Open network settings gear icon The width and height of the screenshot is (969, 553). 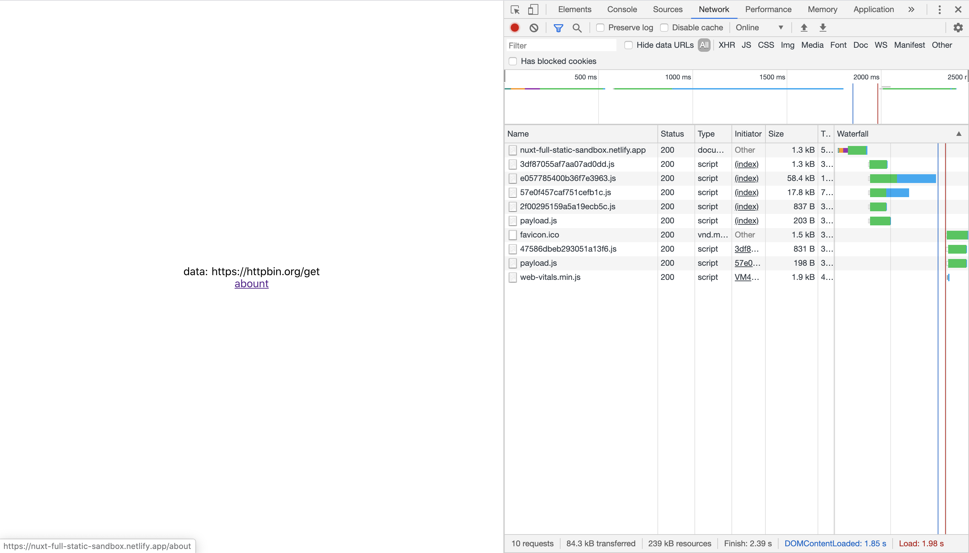tap(958, 28)
